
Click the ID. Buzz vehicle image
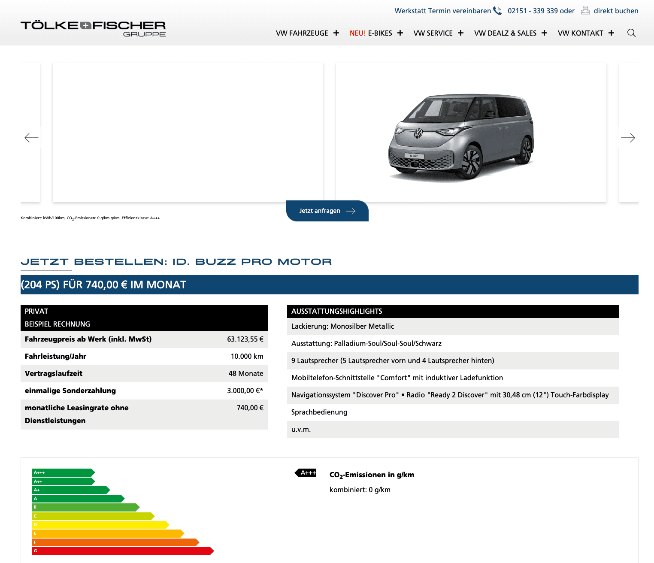(461, 137)
